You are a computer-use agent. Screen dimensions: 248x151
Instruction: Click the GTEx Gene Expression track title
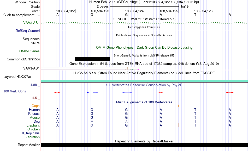(144, 64)
